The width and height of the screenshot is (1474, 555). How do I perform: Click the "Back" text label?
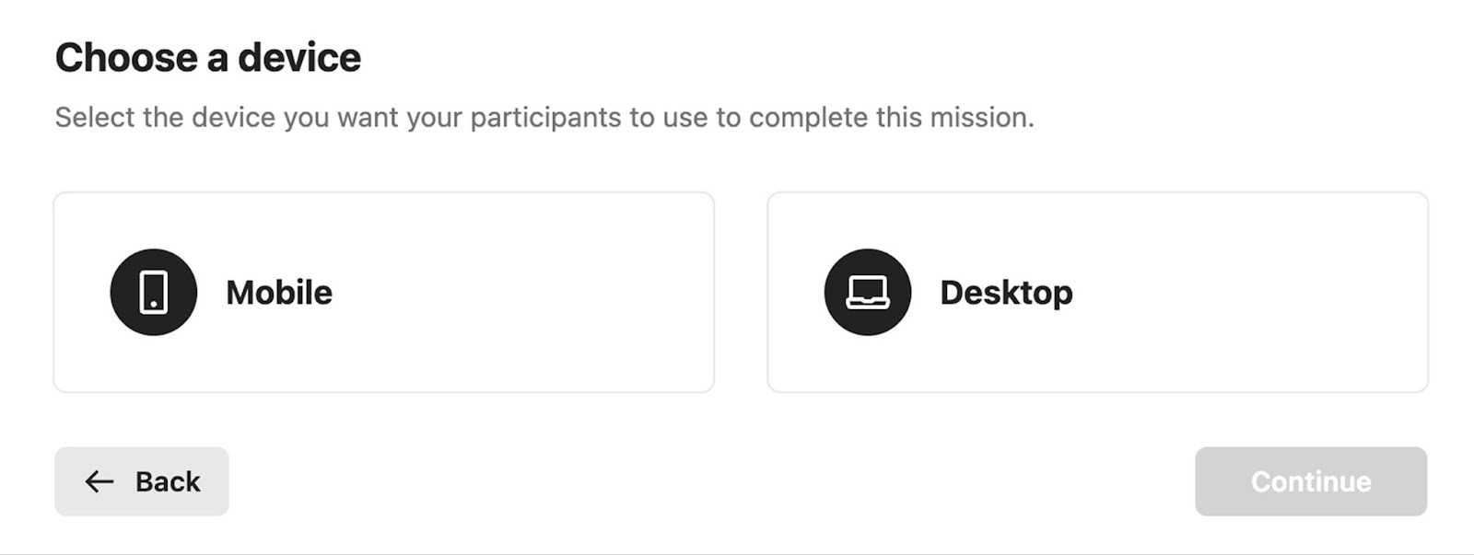(168, 481)
